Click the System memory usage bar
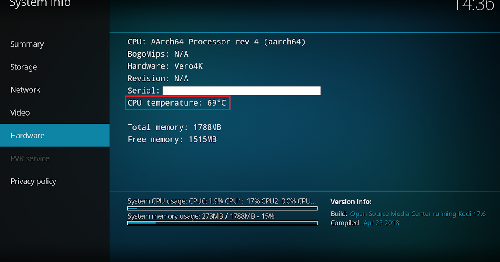The width and height of the screenshot is (500, 262). tap(222, 223)
